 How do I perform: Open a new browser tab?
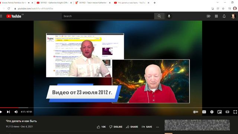[155, 3]
